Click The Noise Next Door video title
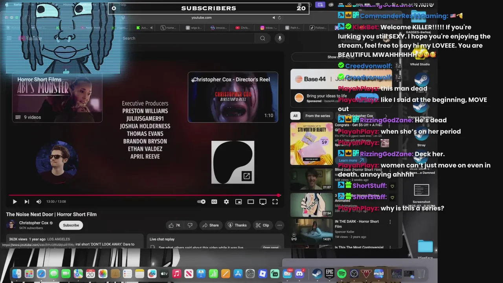This screenshot has width=503, height=283. pos(51,214)
